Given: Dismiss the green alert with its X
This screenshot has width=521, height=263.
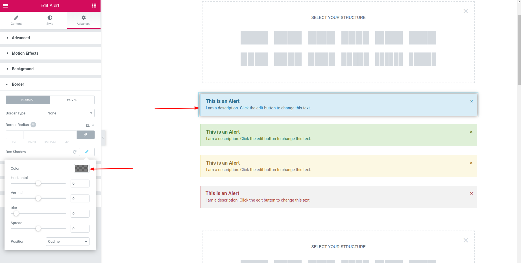Looking at the screenshot, I should pyautogui.click(x=471, y=132).
